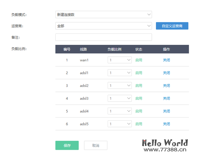Screen dimensions: 198x159
Task: Click the 线路 column header
Action: point(84,49)
